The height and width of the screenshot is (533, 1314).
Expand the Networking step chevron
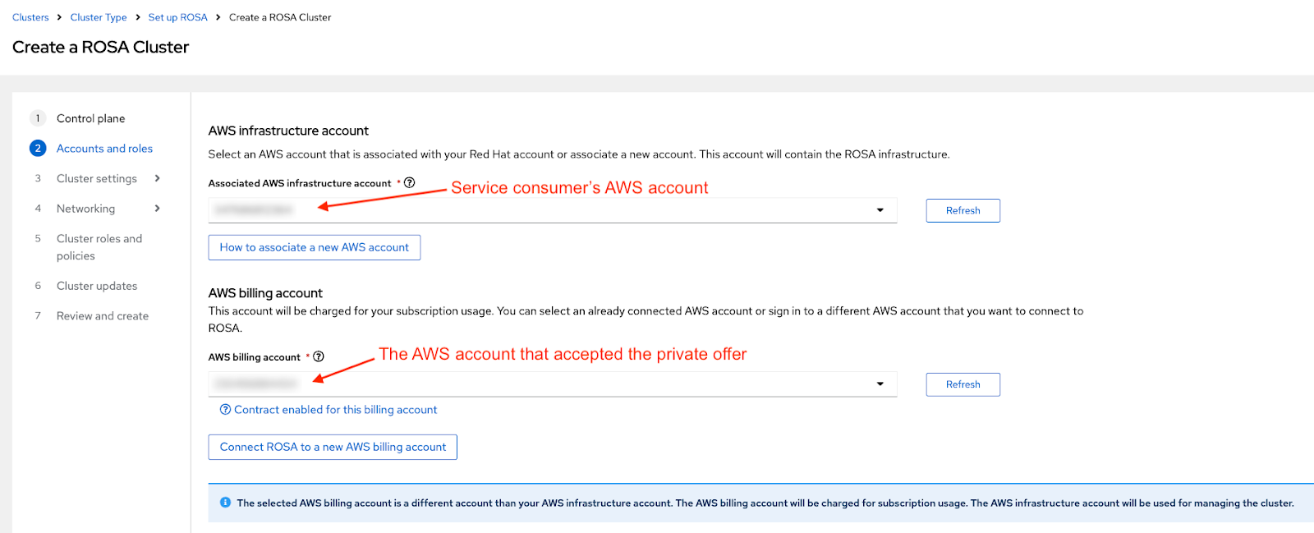(157, 209)
